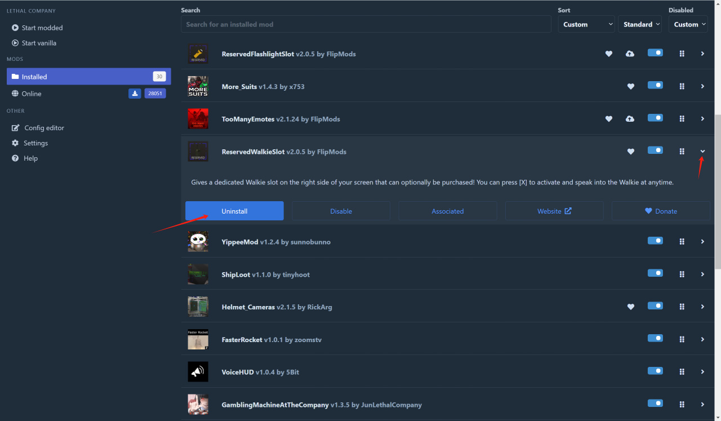This screenshot has height=421, width=721.
Task: Toggle TooManyEmotes mod enabled switch
Action: [655, 118]
